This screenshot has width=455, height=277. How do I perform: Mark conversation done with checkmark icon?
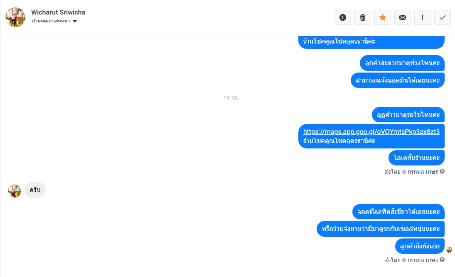click(x=443, y=17)
